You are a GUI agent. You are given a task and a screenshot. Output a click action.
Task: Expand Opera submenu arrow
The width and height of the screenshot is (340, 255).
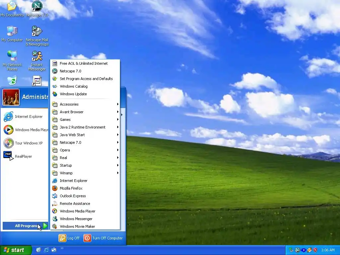coord(118,150)
